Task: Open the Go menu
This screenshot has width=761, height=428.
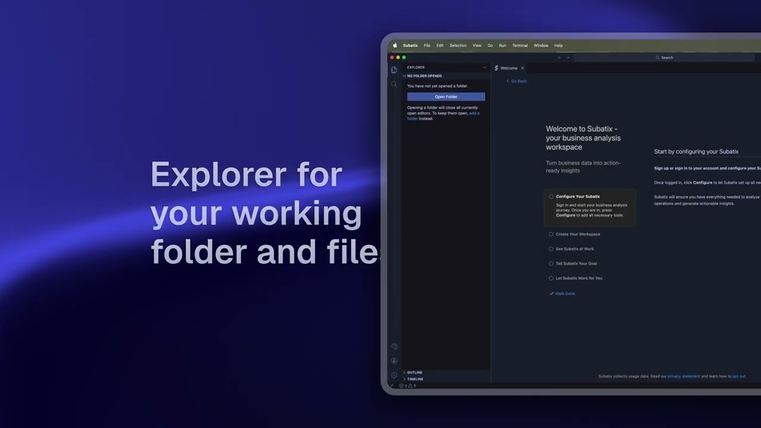Action: coord(490,45)
